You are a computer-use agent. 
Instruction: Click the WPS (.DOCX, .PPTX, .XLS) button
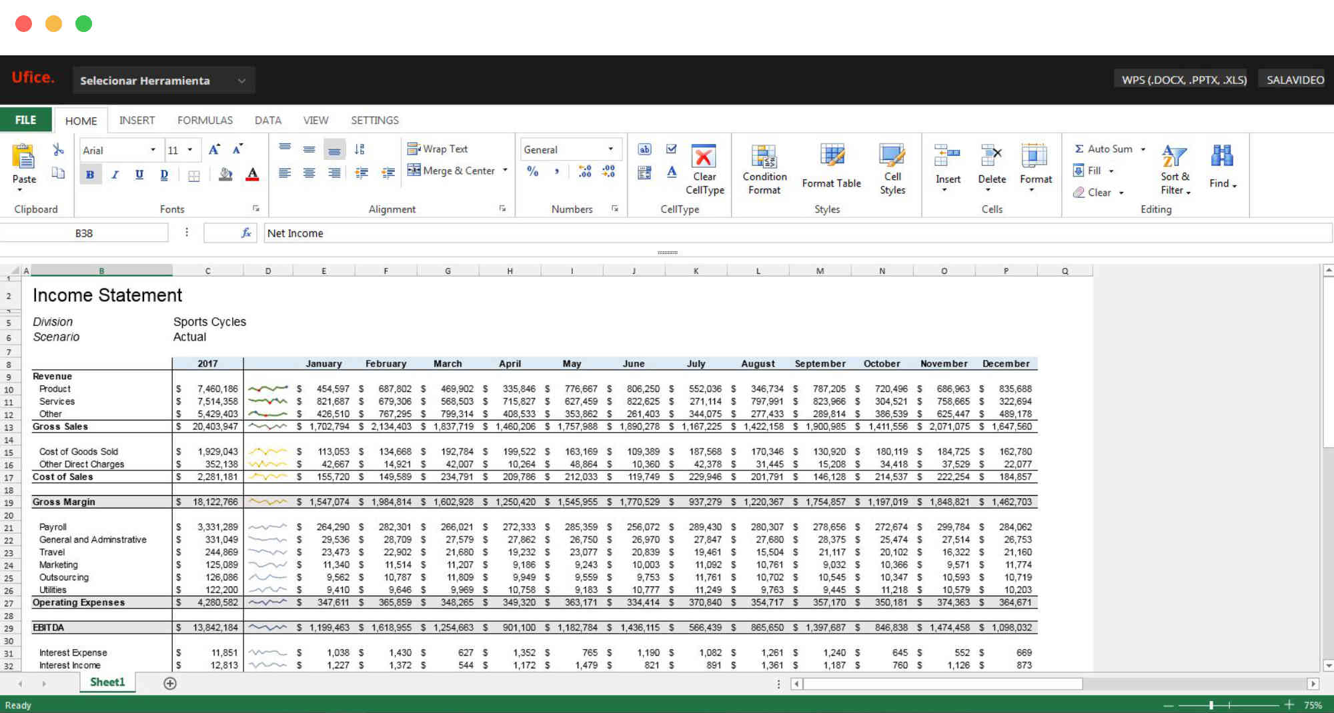click(1183, 80)
